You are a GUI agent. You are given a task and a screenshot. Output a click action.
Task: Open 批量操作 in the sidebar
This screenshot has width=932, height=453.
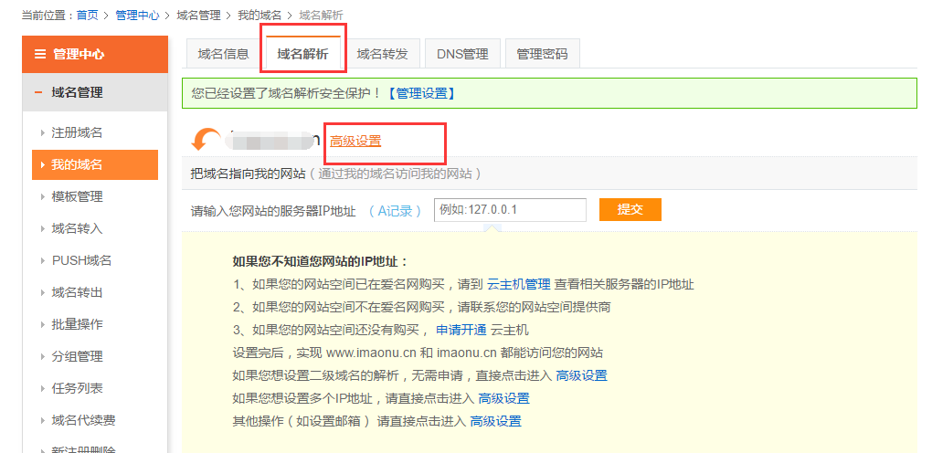point(77,324)
